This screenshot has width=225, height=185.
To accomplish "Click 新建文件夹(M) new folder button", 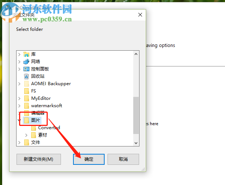I will tap(39, 159).
